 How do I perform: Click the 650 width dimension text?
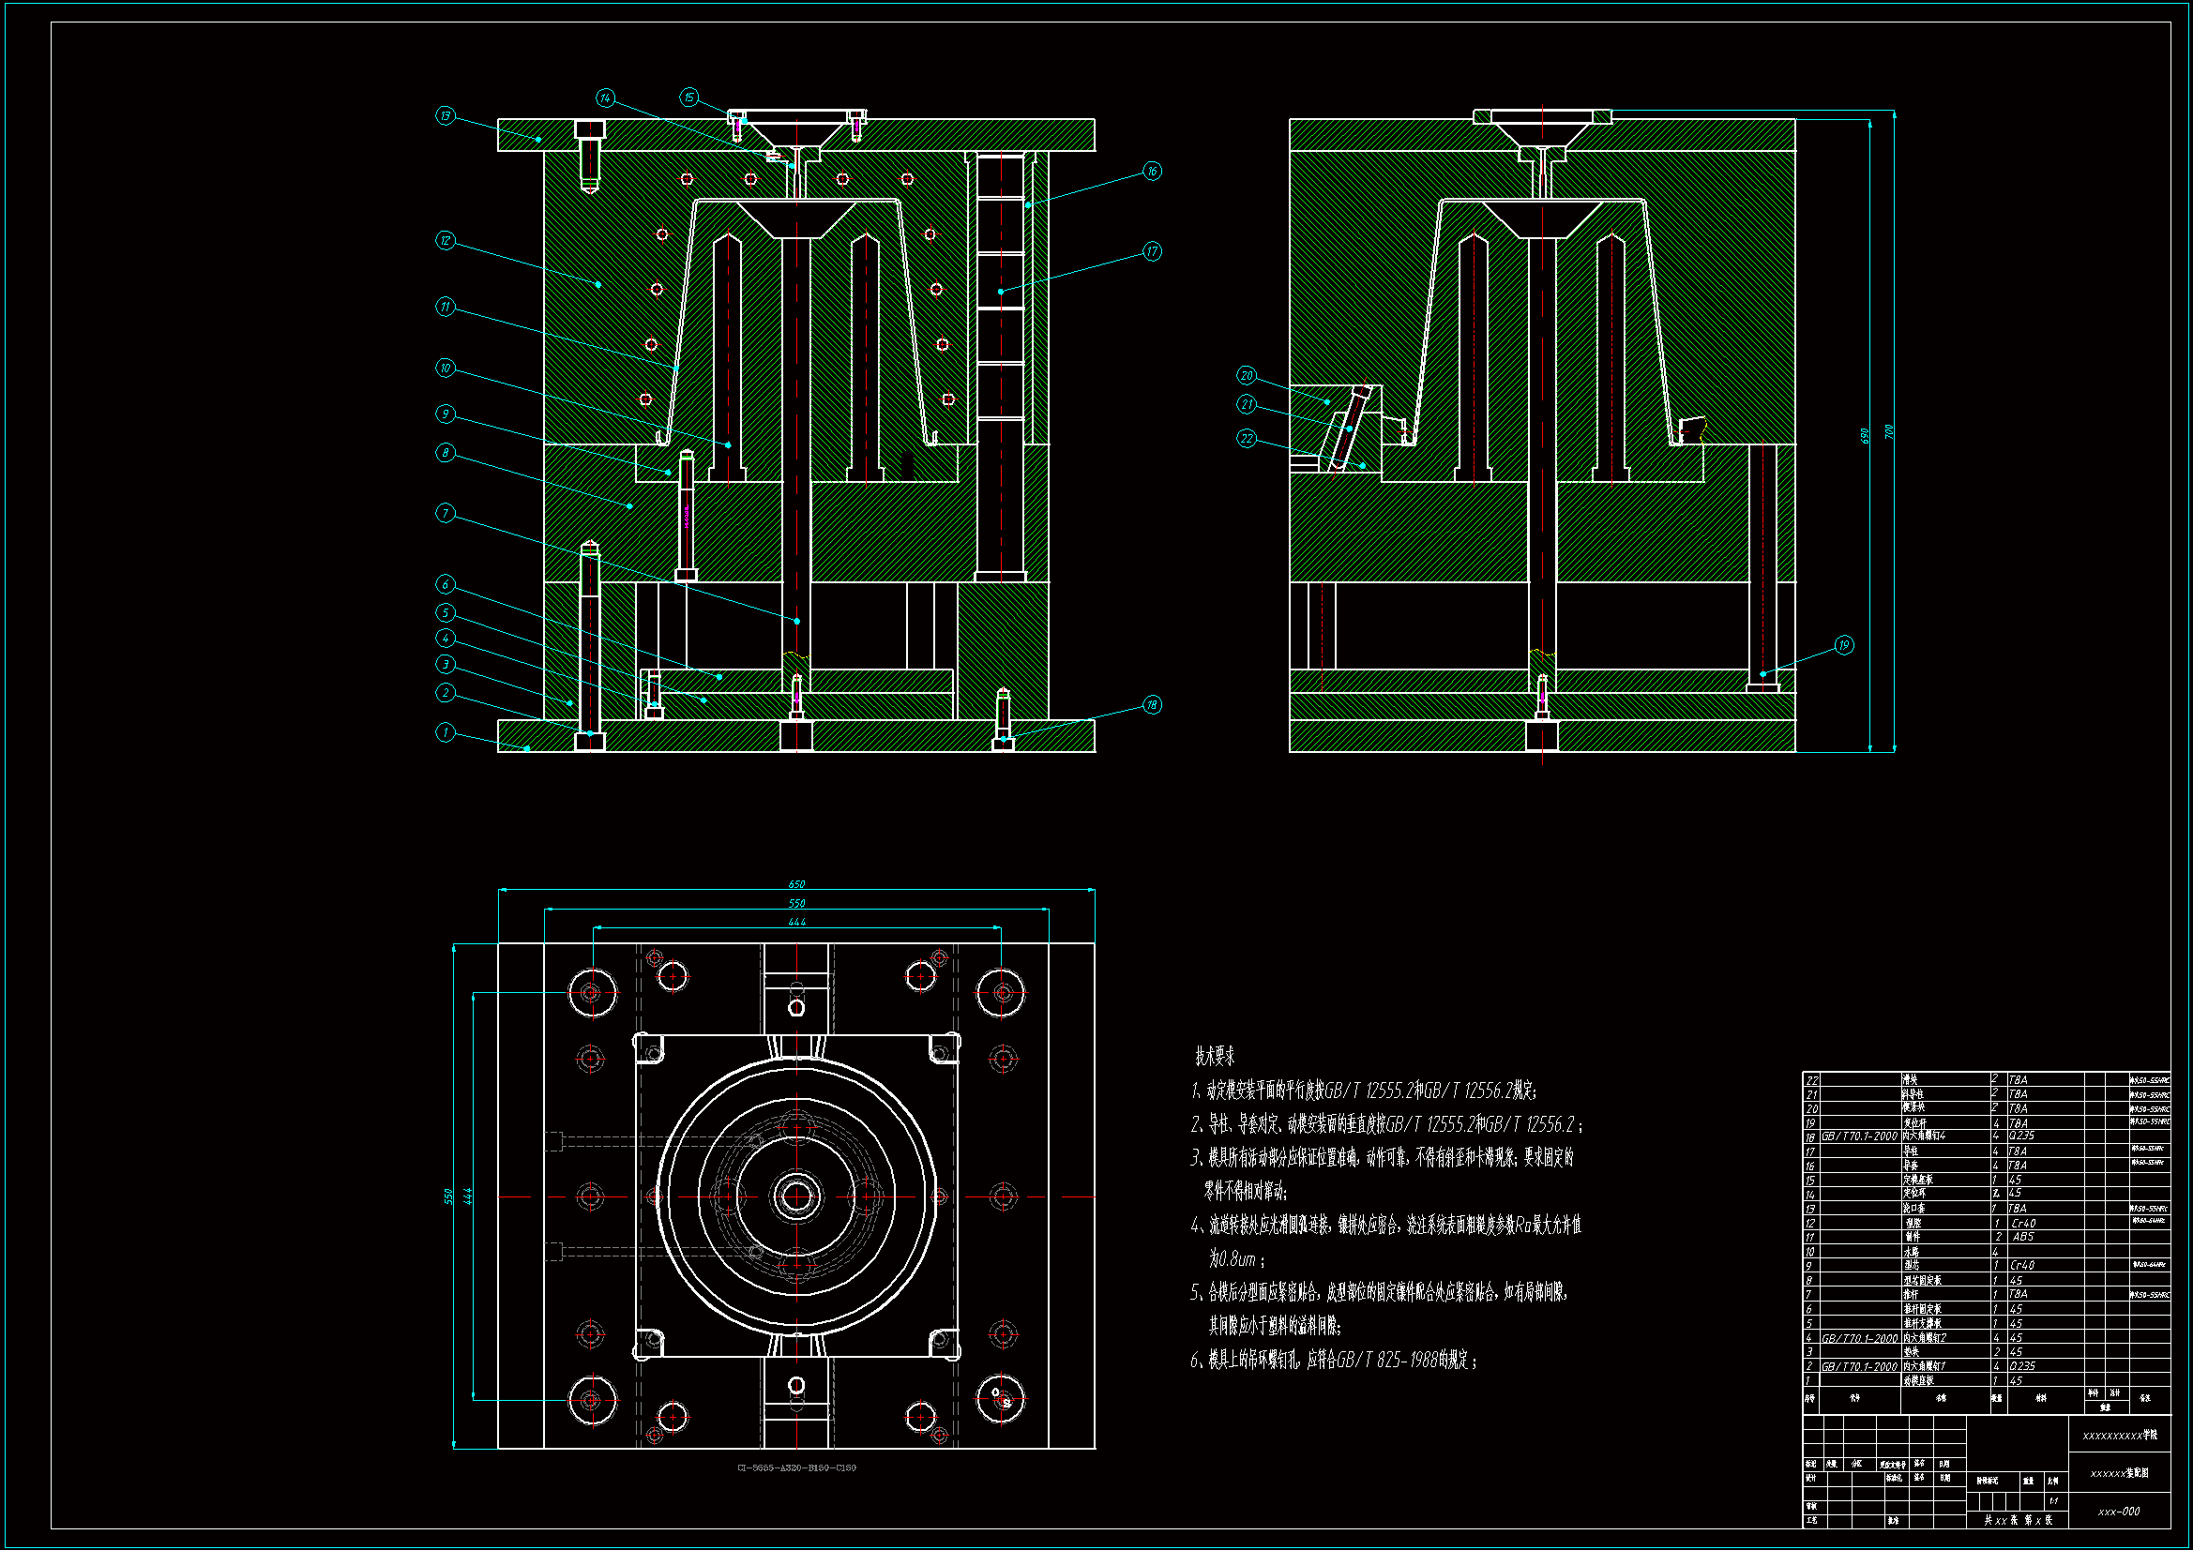(x=796, y=884)
